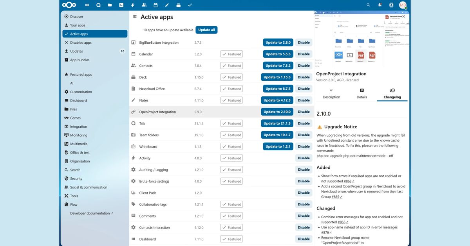Open the Contacts app from header
This screenshot has height=246, width=470.
144,5
